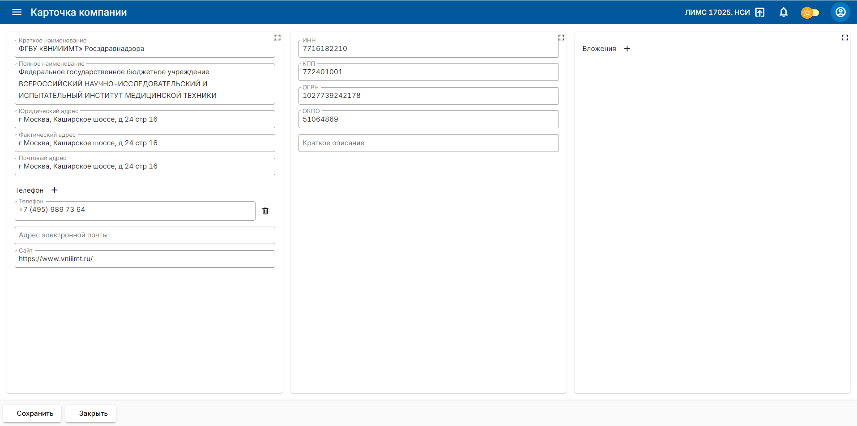Open the user account profile icon
Viewport: 857px width, 426px height.
pos(840,12)
